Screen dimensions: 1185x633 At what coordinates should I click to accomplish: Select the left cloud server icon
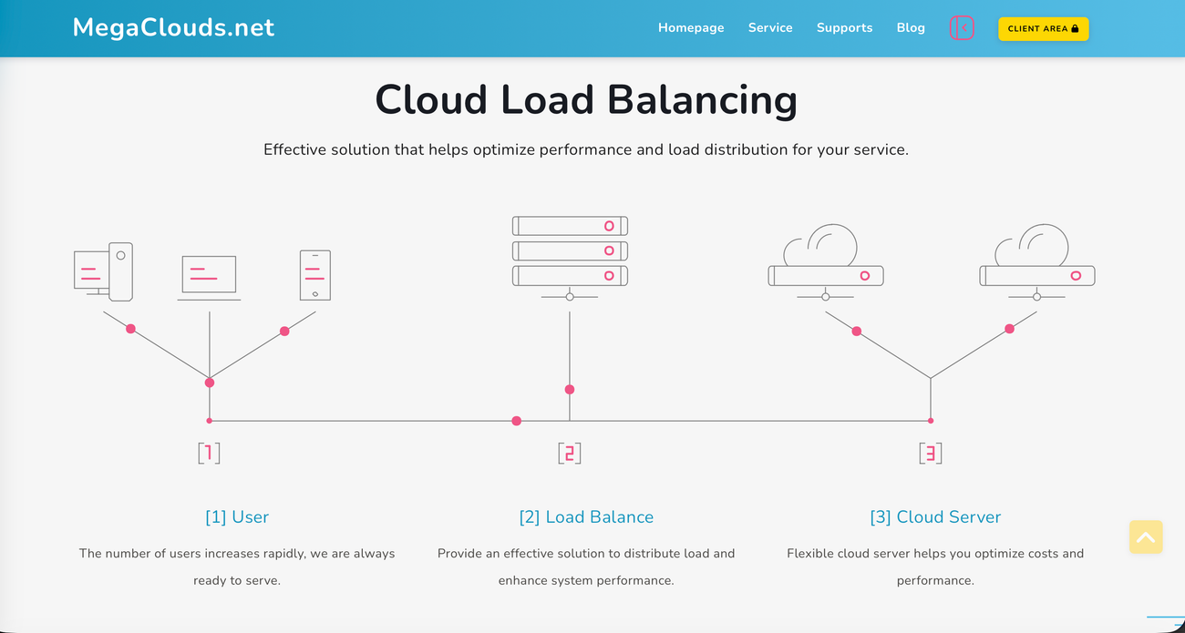point(826,262)
